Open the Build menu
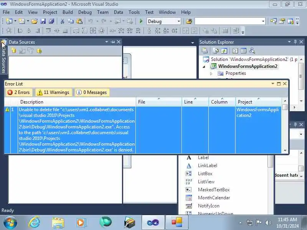This screenshot has width=307, height=230. [x=68, y=12]
